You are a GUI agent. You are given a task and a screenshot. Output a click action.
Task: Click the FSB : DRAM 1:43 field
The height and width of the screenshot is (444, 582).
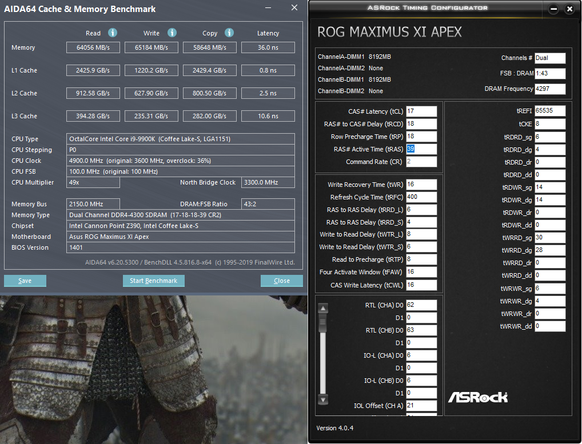coord(550,74)
